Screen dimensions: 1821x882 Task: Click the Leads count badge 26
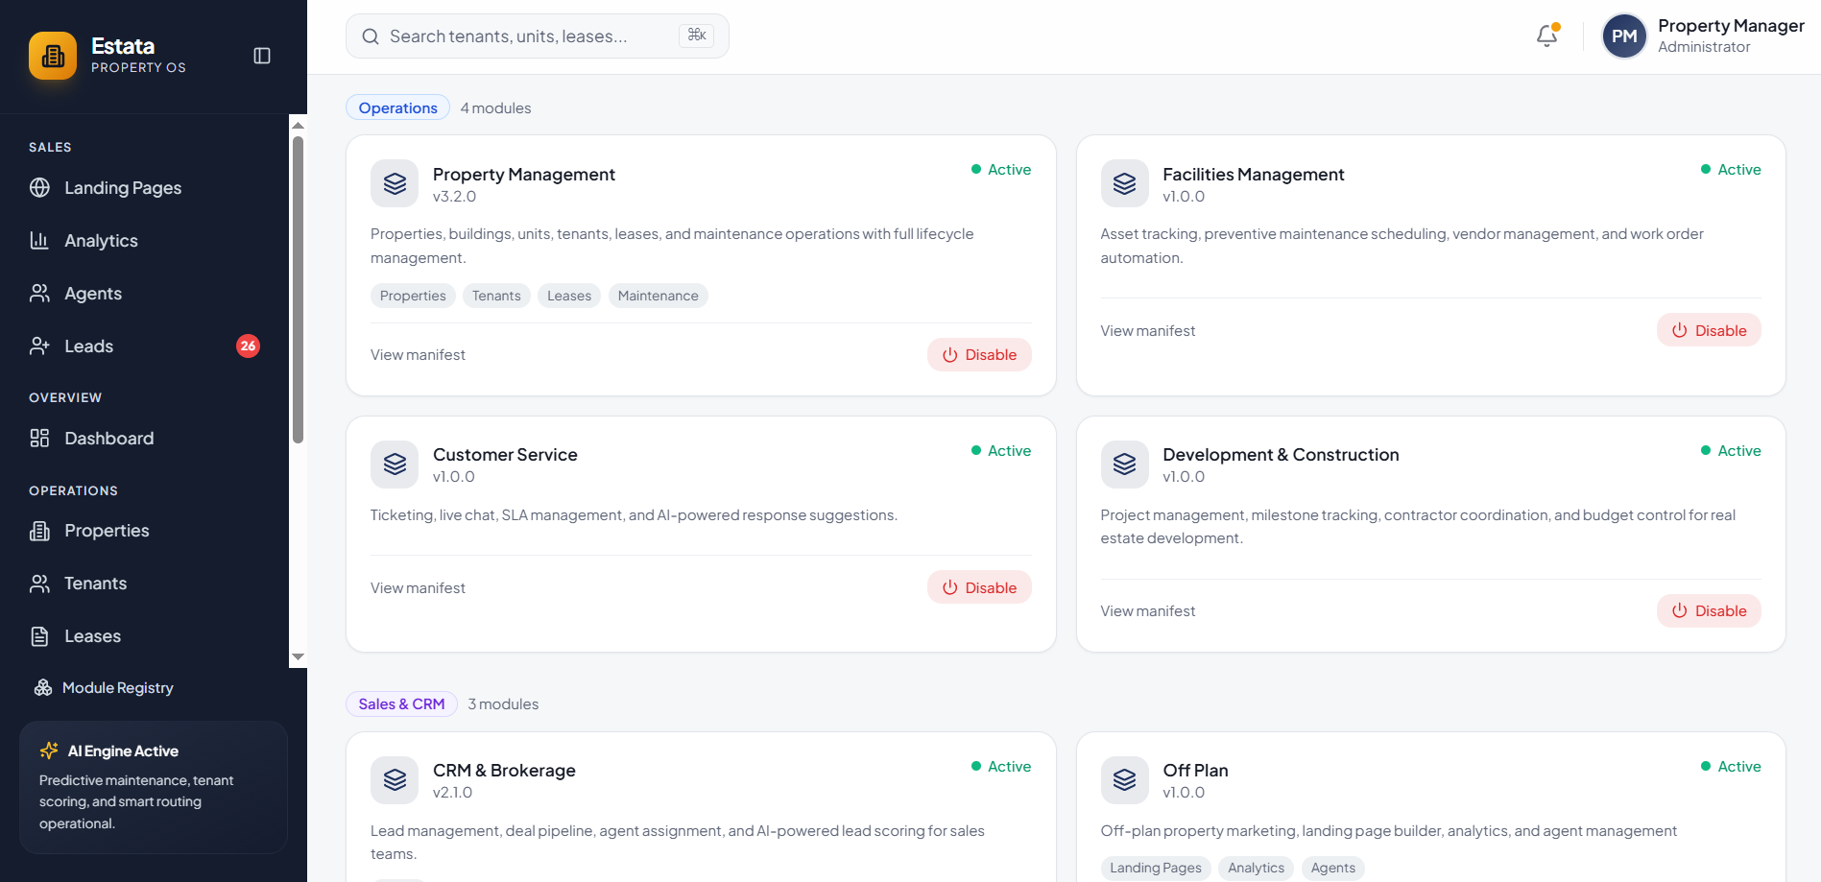click(x=248, y=346)
